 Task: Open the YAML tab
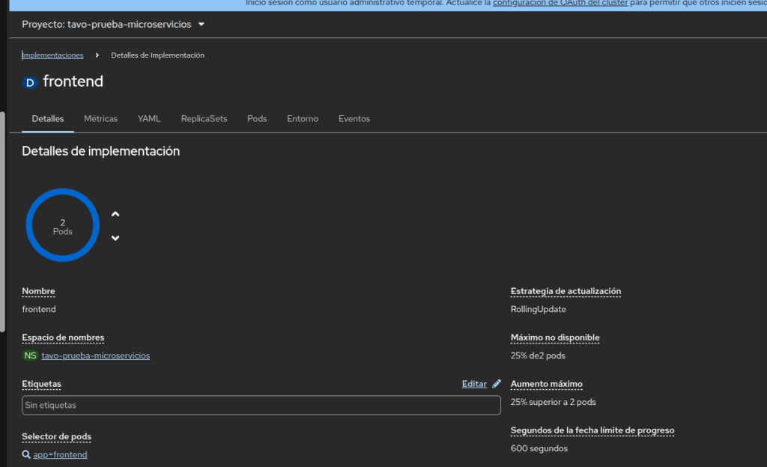click(149, 119)
